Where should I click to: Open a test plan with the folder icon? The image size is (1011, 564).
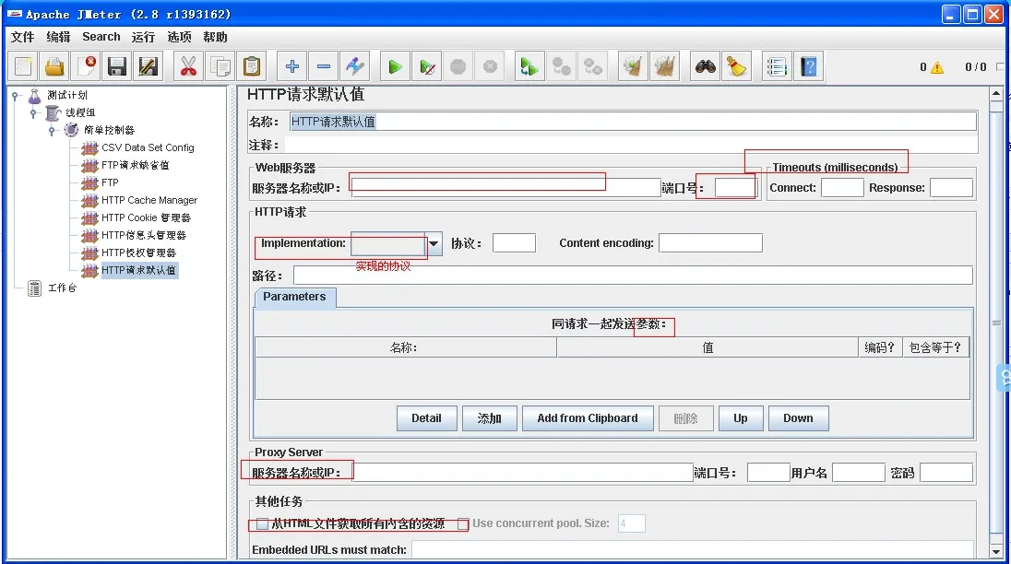click(x=54, y=66)
